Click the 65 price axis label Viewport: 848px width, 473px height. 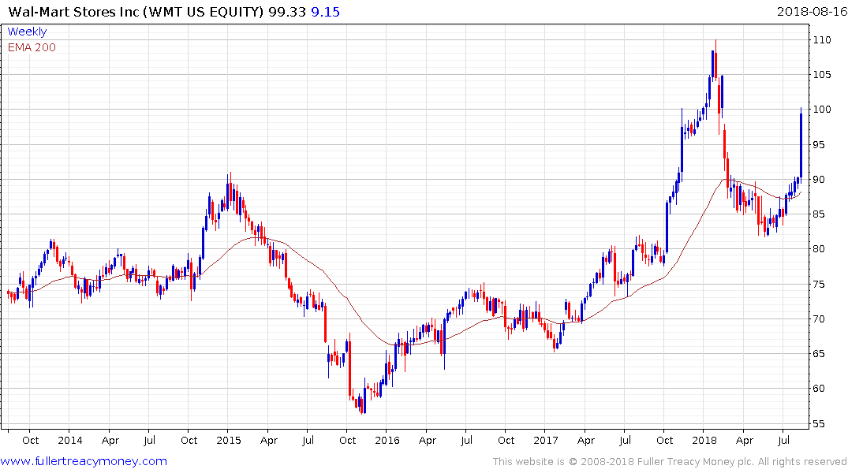coord(820,353)
